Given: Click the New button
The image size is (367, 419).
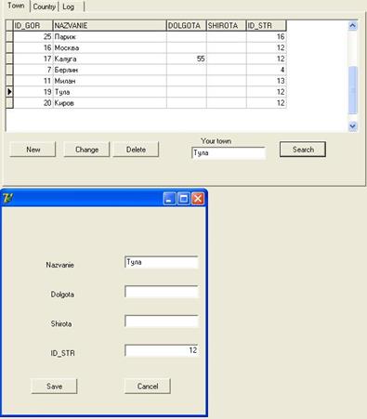Looking at the screenshot, I should click(x=33, y=150).
